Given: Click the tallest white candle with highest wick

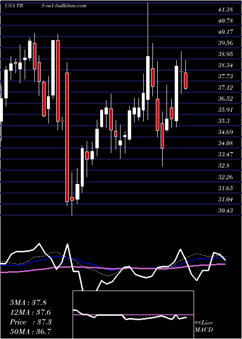Looking at the screenshot, I should pos(148,78).
